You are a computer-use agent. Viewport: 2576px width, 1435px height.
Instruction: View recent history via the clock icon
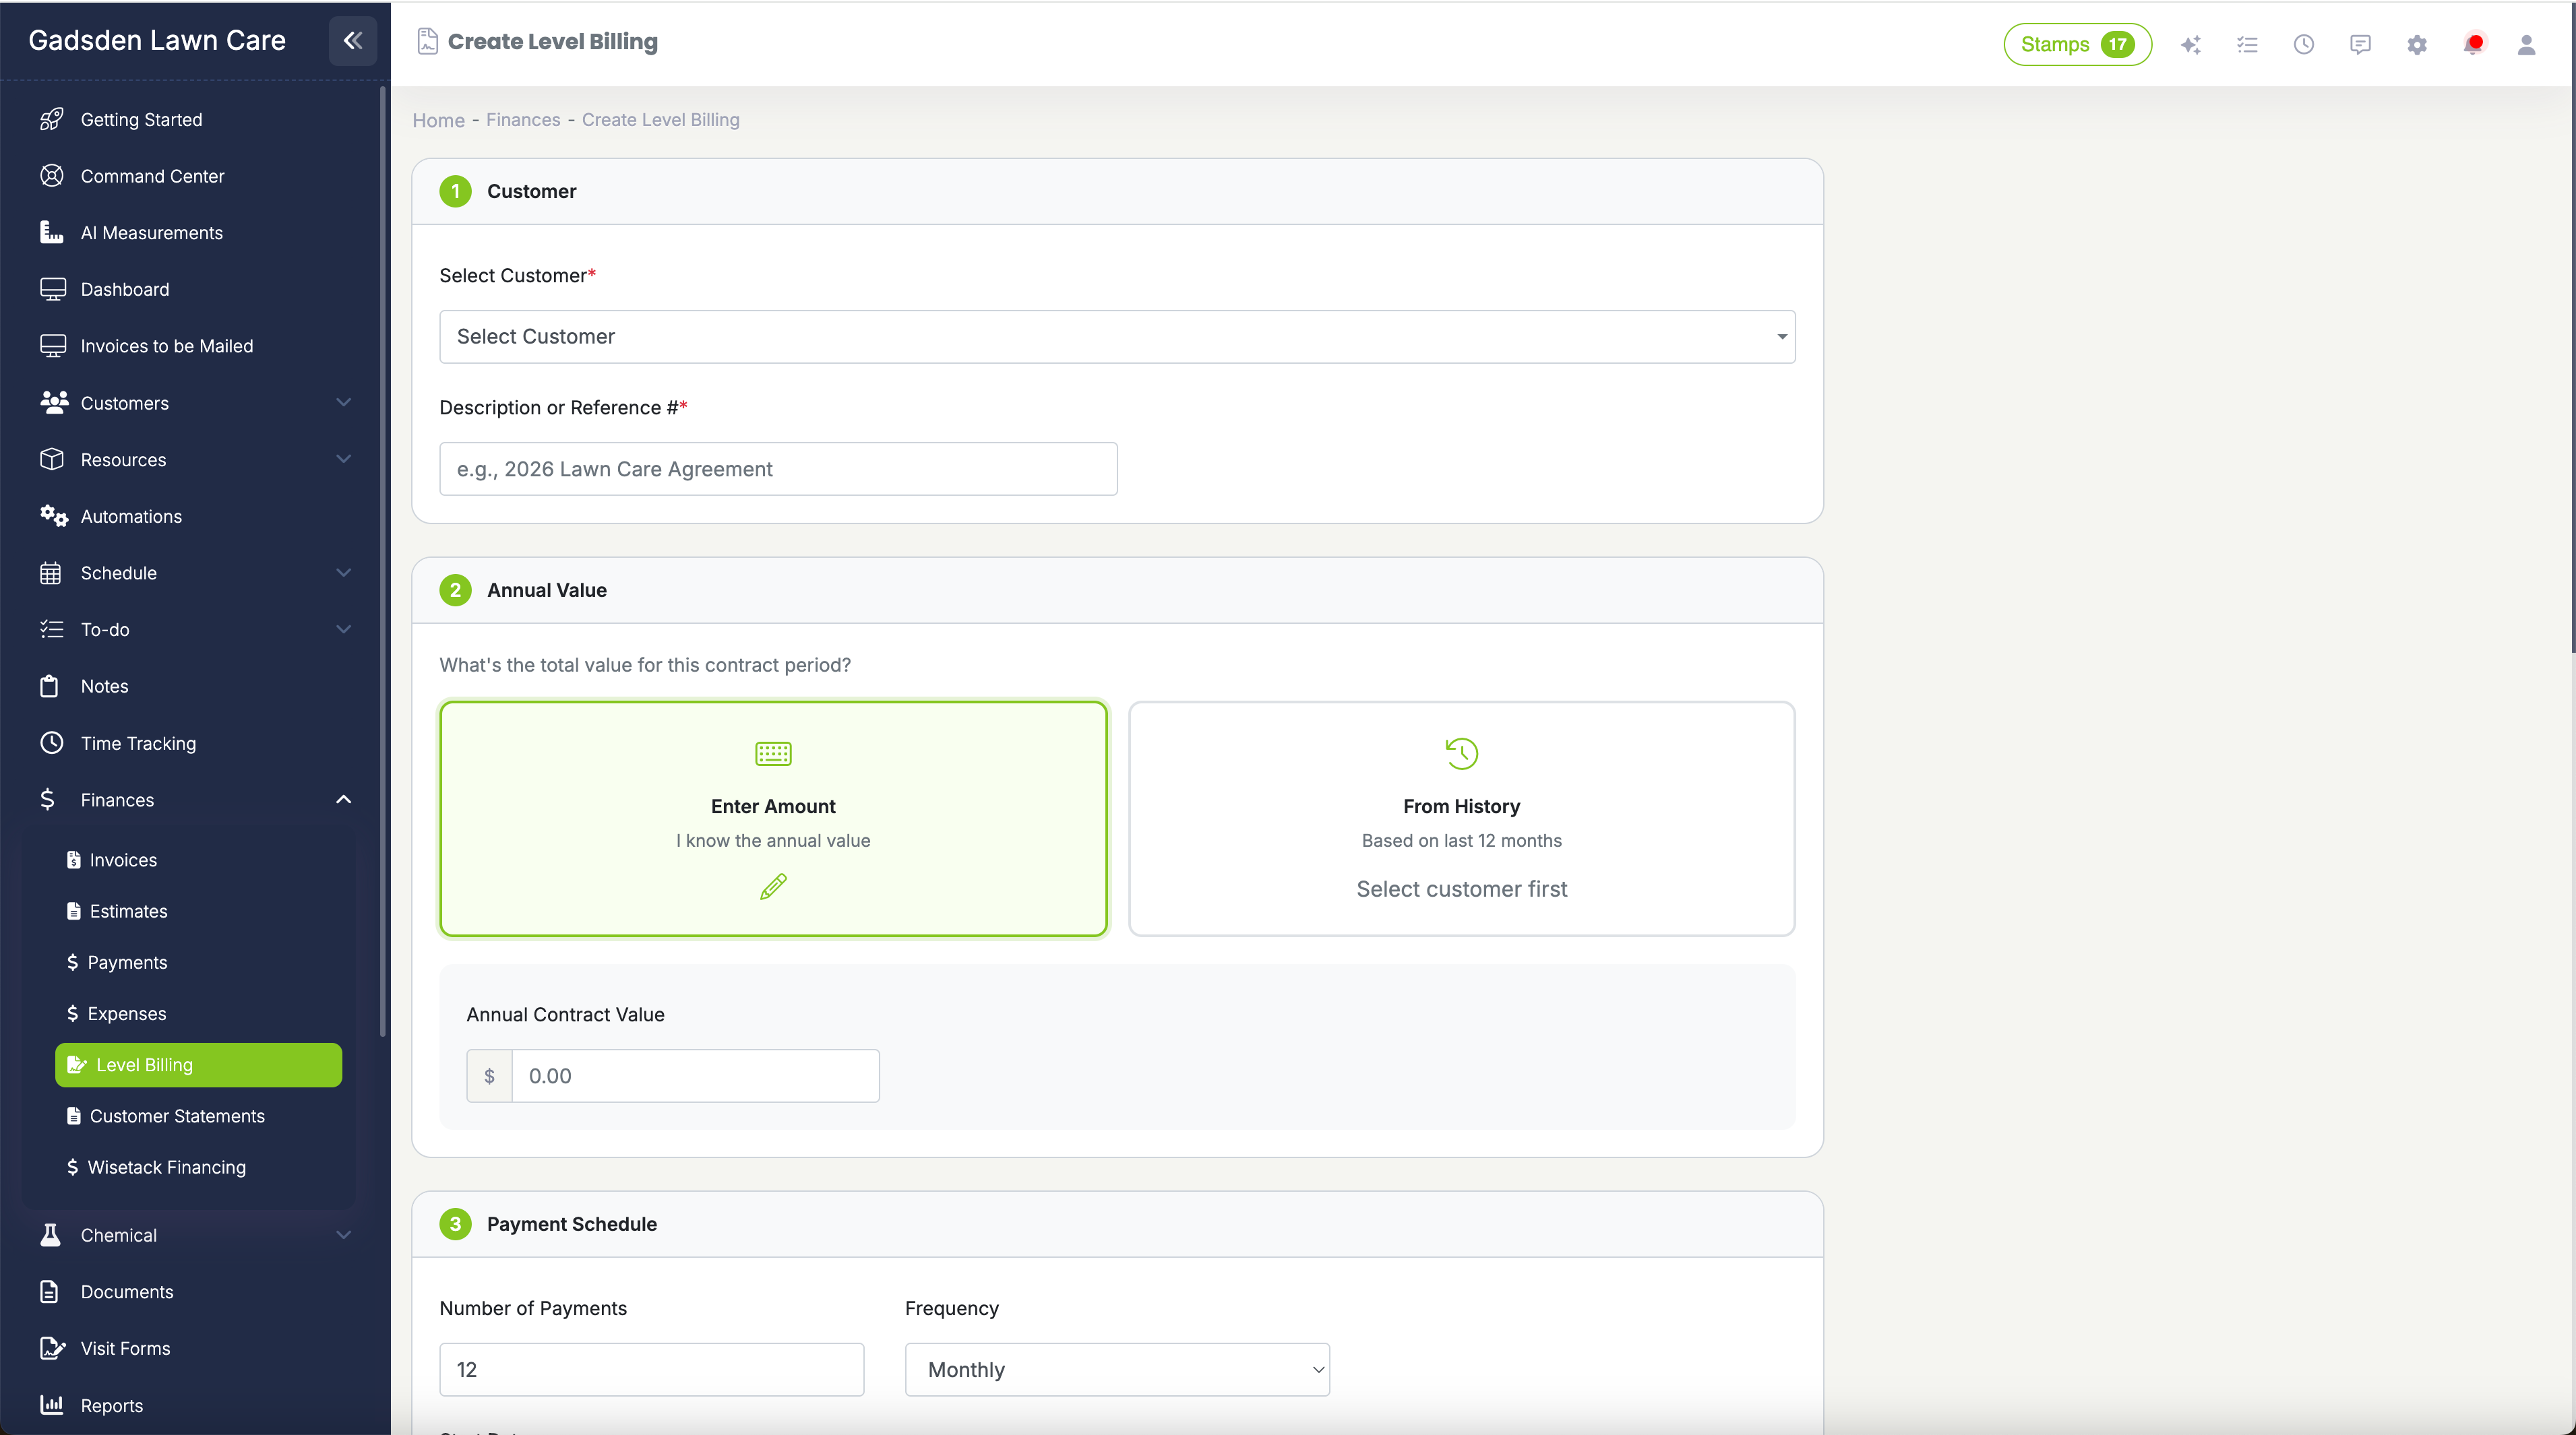2304,44
